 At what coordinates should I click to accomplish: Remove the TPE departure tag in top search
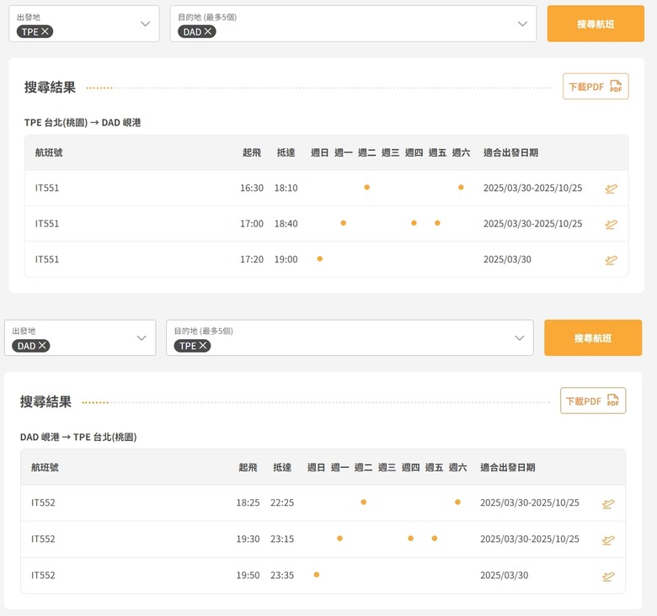click(45, 31)
